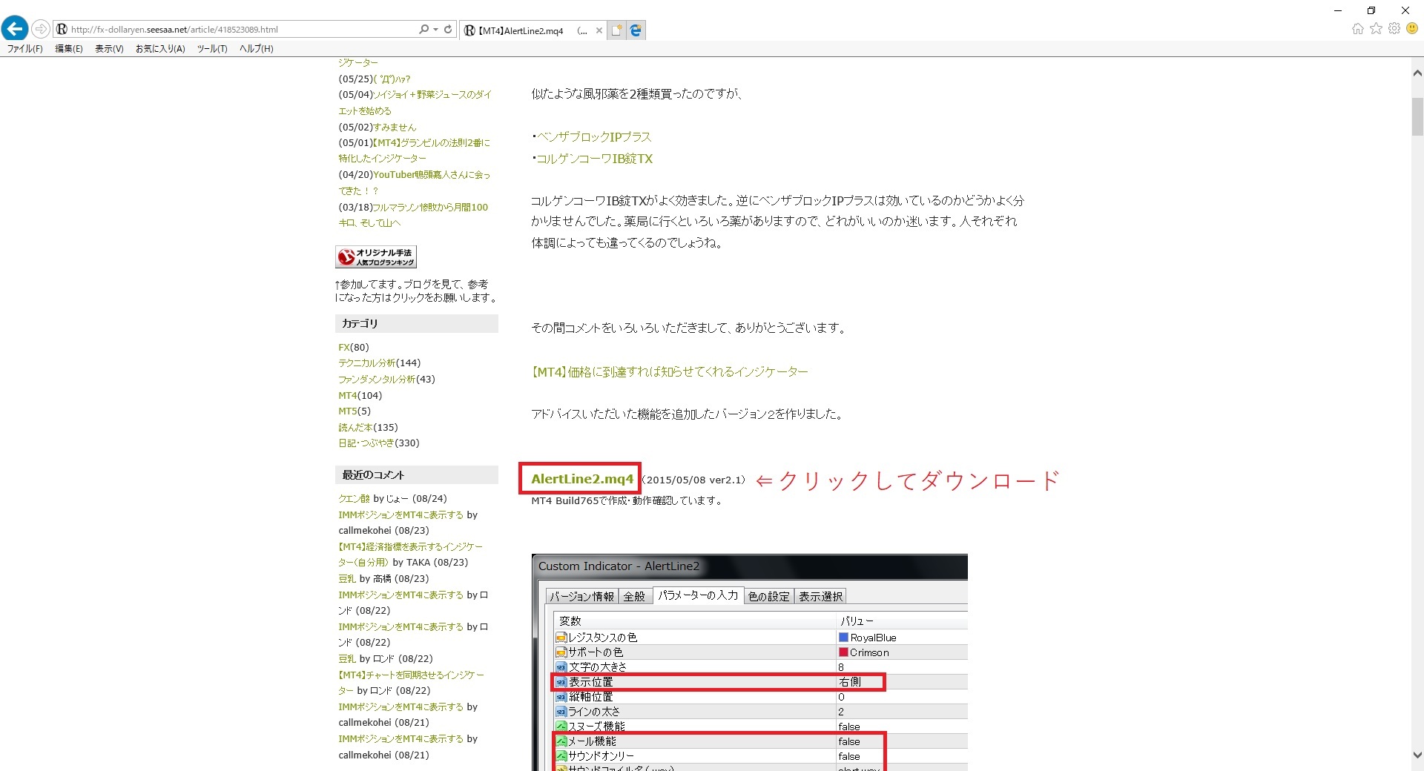The height and width of the screenshot is (771, 1424).
Task: Open the address bar history dropdown
Action: pos(434,29)
